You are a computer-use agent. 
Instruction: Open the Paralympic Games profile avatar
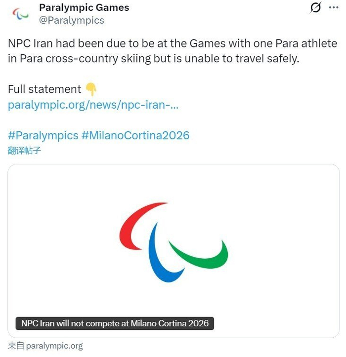coord(20,14)
